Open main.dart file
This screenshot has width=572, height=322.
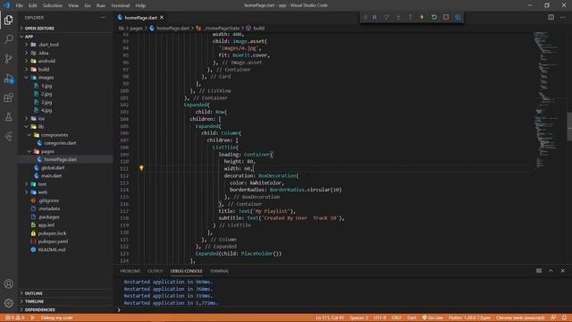point(52,176)
